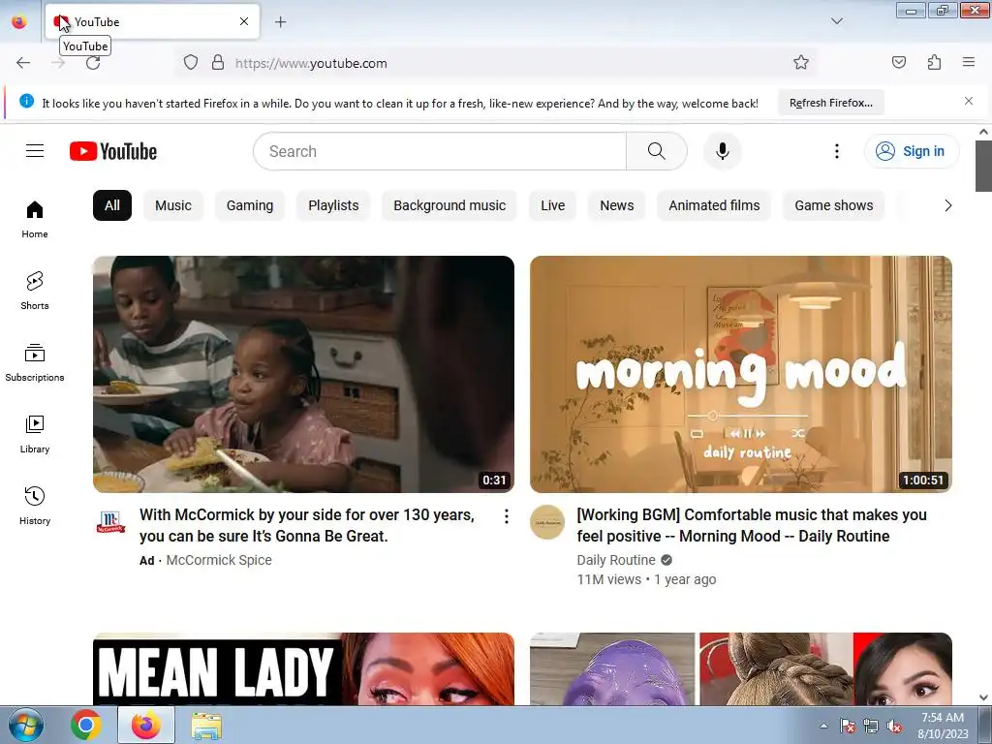Open Morning Mood video title link
Screen dimensions: 992x744
pyautogui.click(x=752, y=525)
